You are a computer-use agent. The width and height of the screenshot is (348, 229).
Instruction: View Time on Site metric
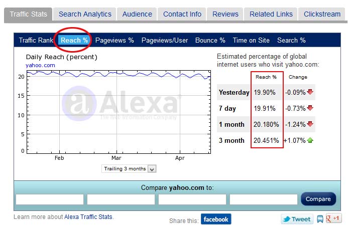(251, 40)
